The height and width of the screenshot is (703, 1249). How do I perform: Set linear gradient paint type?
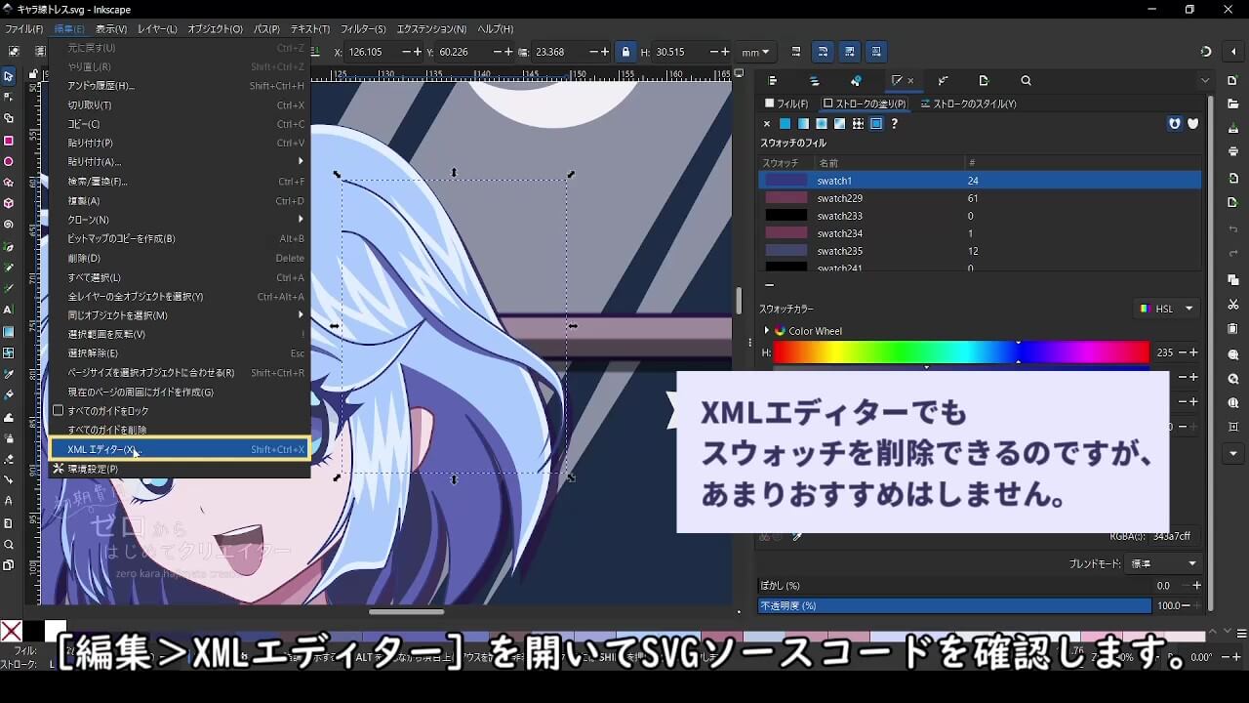click(x=803, y=124)
